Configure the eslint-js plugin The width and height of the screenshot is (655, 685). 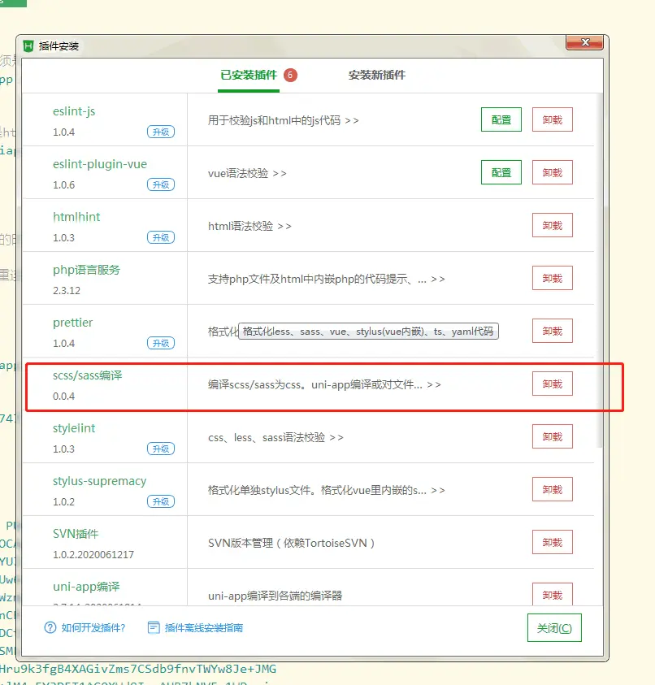coord(501,119)
